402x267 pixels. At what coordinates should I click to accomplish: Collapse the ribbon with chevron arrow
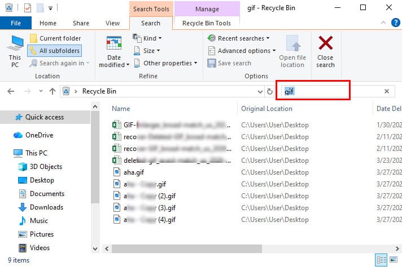point(383,23)
